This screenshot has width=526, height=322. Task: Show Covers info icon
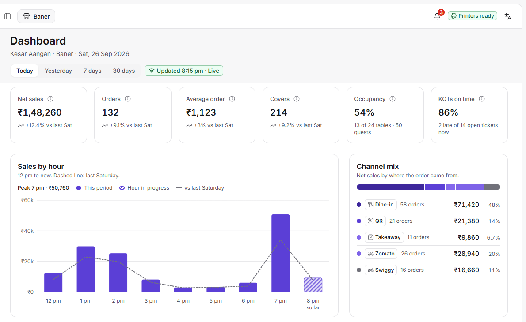297,99
